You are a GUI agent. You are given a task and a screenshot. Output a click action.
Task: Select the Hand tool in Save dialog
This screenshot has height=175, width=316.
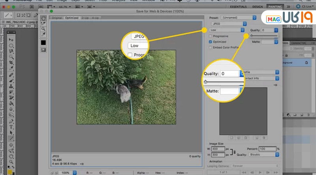43,18
